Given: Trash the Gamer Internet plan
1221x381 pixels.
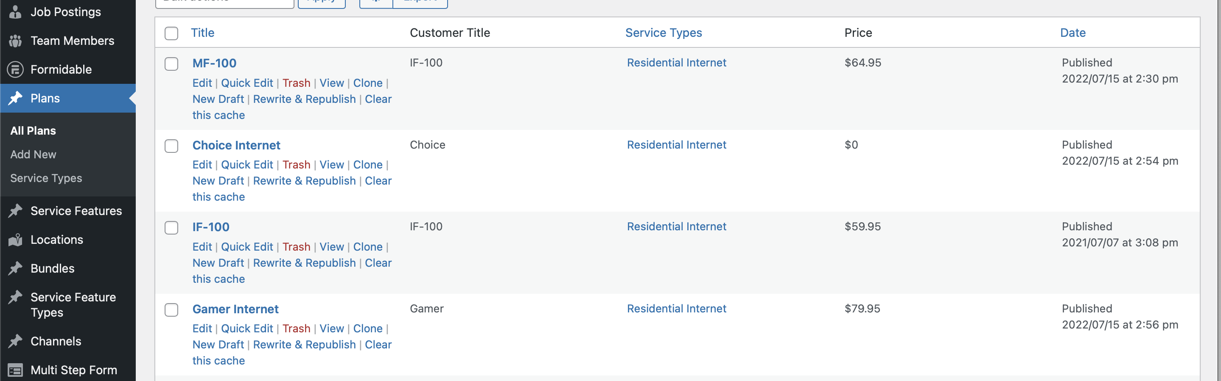Looking at the screenshot, I should point(296,329).
